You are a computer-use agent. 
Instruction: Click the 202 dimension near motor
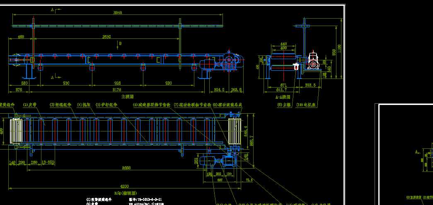click(x=218, y=174)
